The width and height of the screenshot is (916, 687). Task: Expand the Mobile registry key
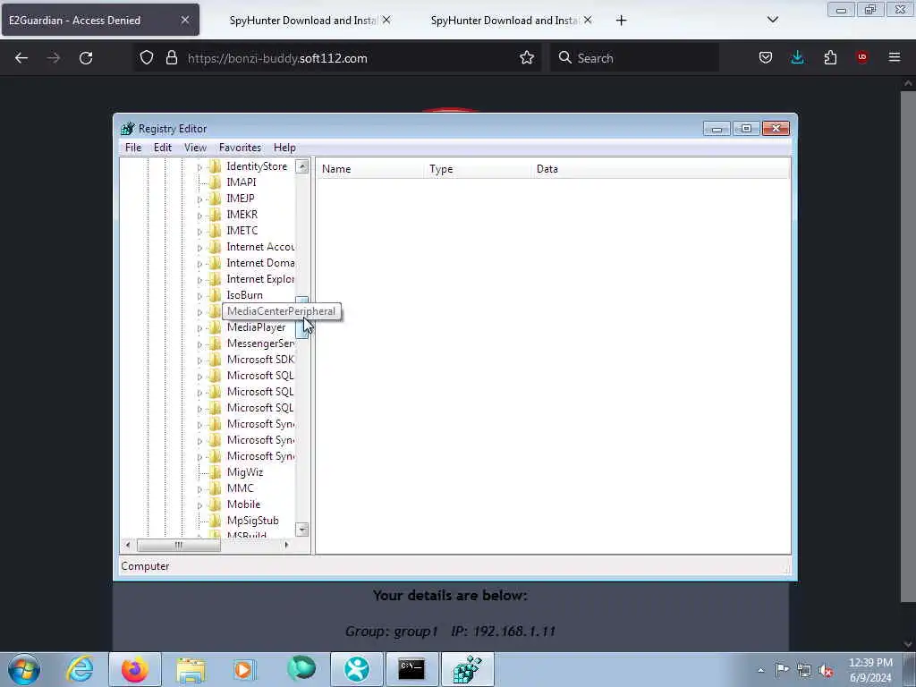[199, 505]
